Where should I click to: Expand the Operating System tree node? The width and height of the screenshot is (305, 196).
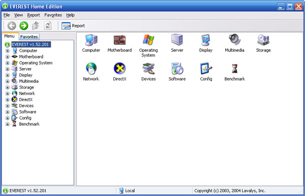[8, 63]
